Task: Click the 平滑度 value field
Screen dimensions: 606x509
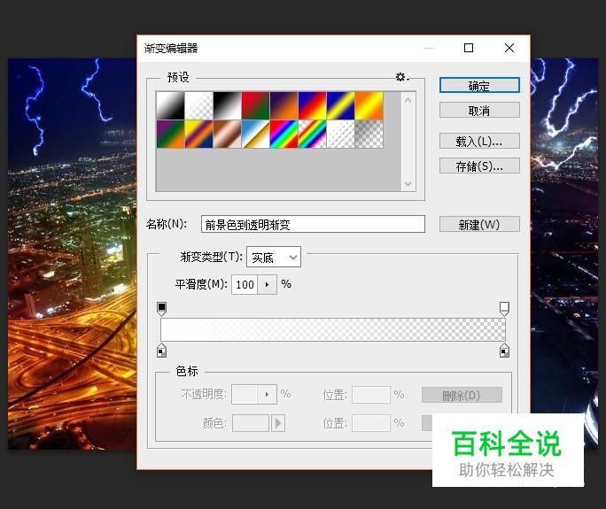Action: click(245, 285)
